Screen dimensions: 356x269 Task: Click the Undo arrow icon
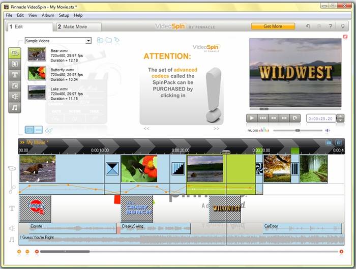tap(308, 26)
